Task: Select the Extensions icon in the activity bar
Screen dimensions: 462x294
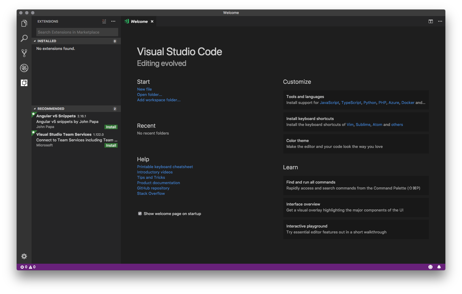Action: point(24,83)
